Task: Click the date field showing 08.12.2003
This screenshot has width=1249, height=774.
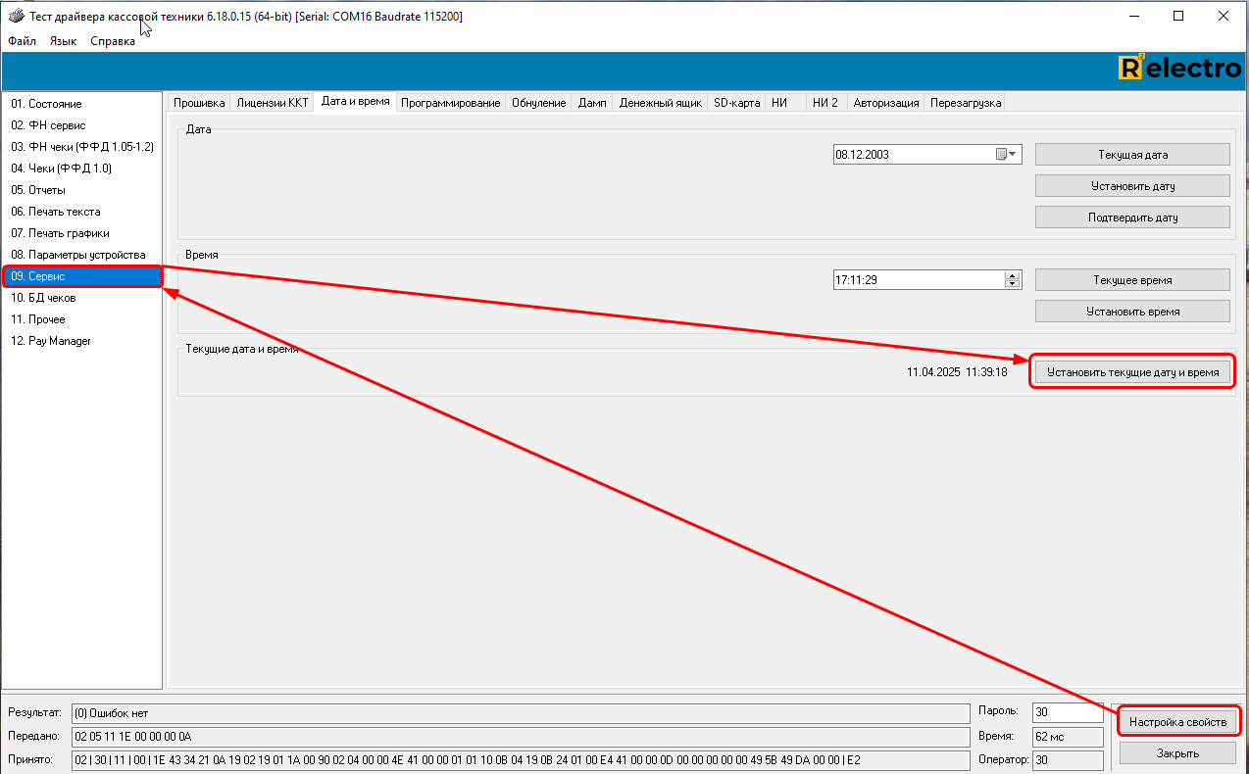Action: point(912,155)
